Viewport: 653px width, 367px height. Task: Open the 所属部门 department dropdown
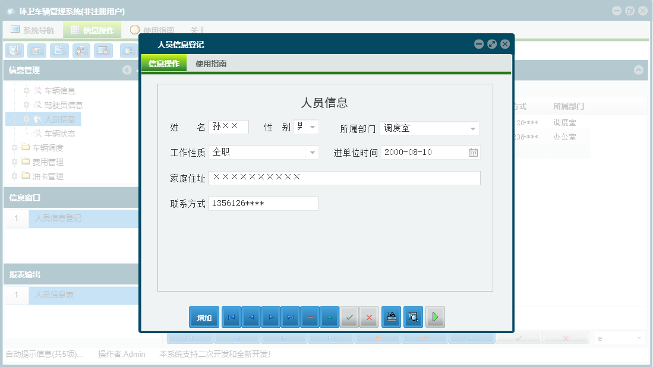[474, 128]
